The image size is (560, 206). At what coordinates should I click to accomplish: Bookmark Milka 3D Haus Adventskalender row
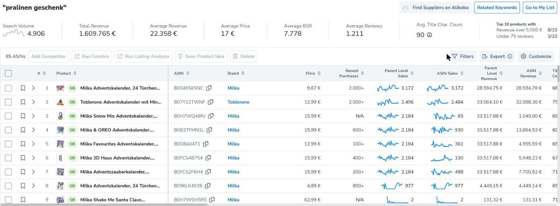point(23,158)
